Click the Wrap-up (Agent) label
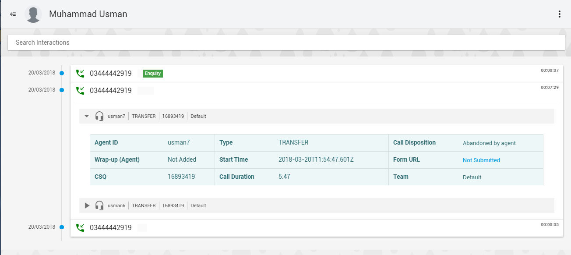Viewport: 571px width, 255px height. 117,160
